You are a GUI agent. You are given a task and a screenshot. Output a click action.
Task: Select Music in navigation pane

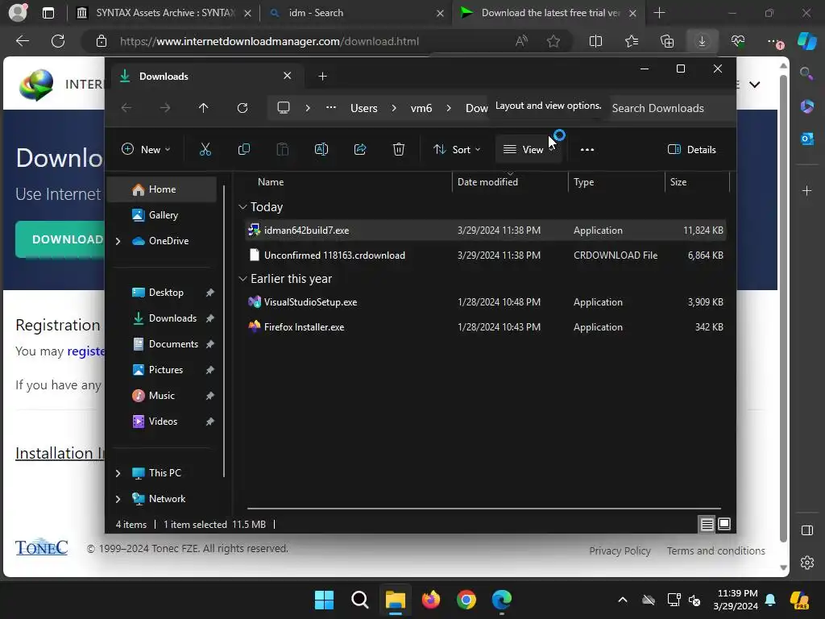pos(161,396)
